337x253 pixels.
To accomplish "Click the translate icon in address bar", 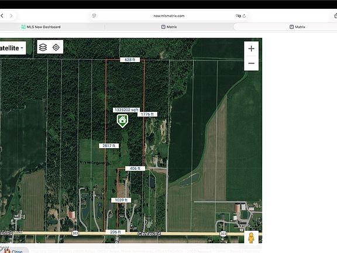I will (x=238, y=16).
